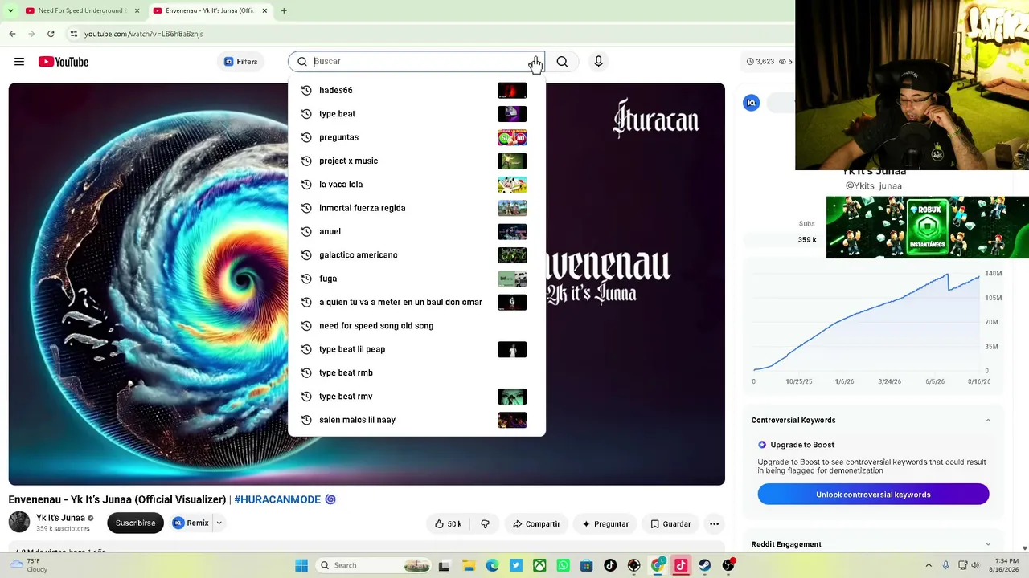Viewport: 1029px width, 578px height.
Task: Open the thumbnail next to 'anuel'
Action: (512, 231)
